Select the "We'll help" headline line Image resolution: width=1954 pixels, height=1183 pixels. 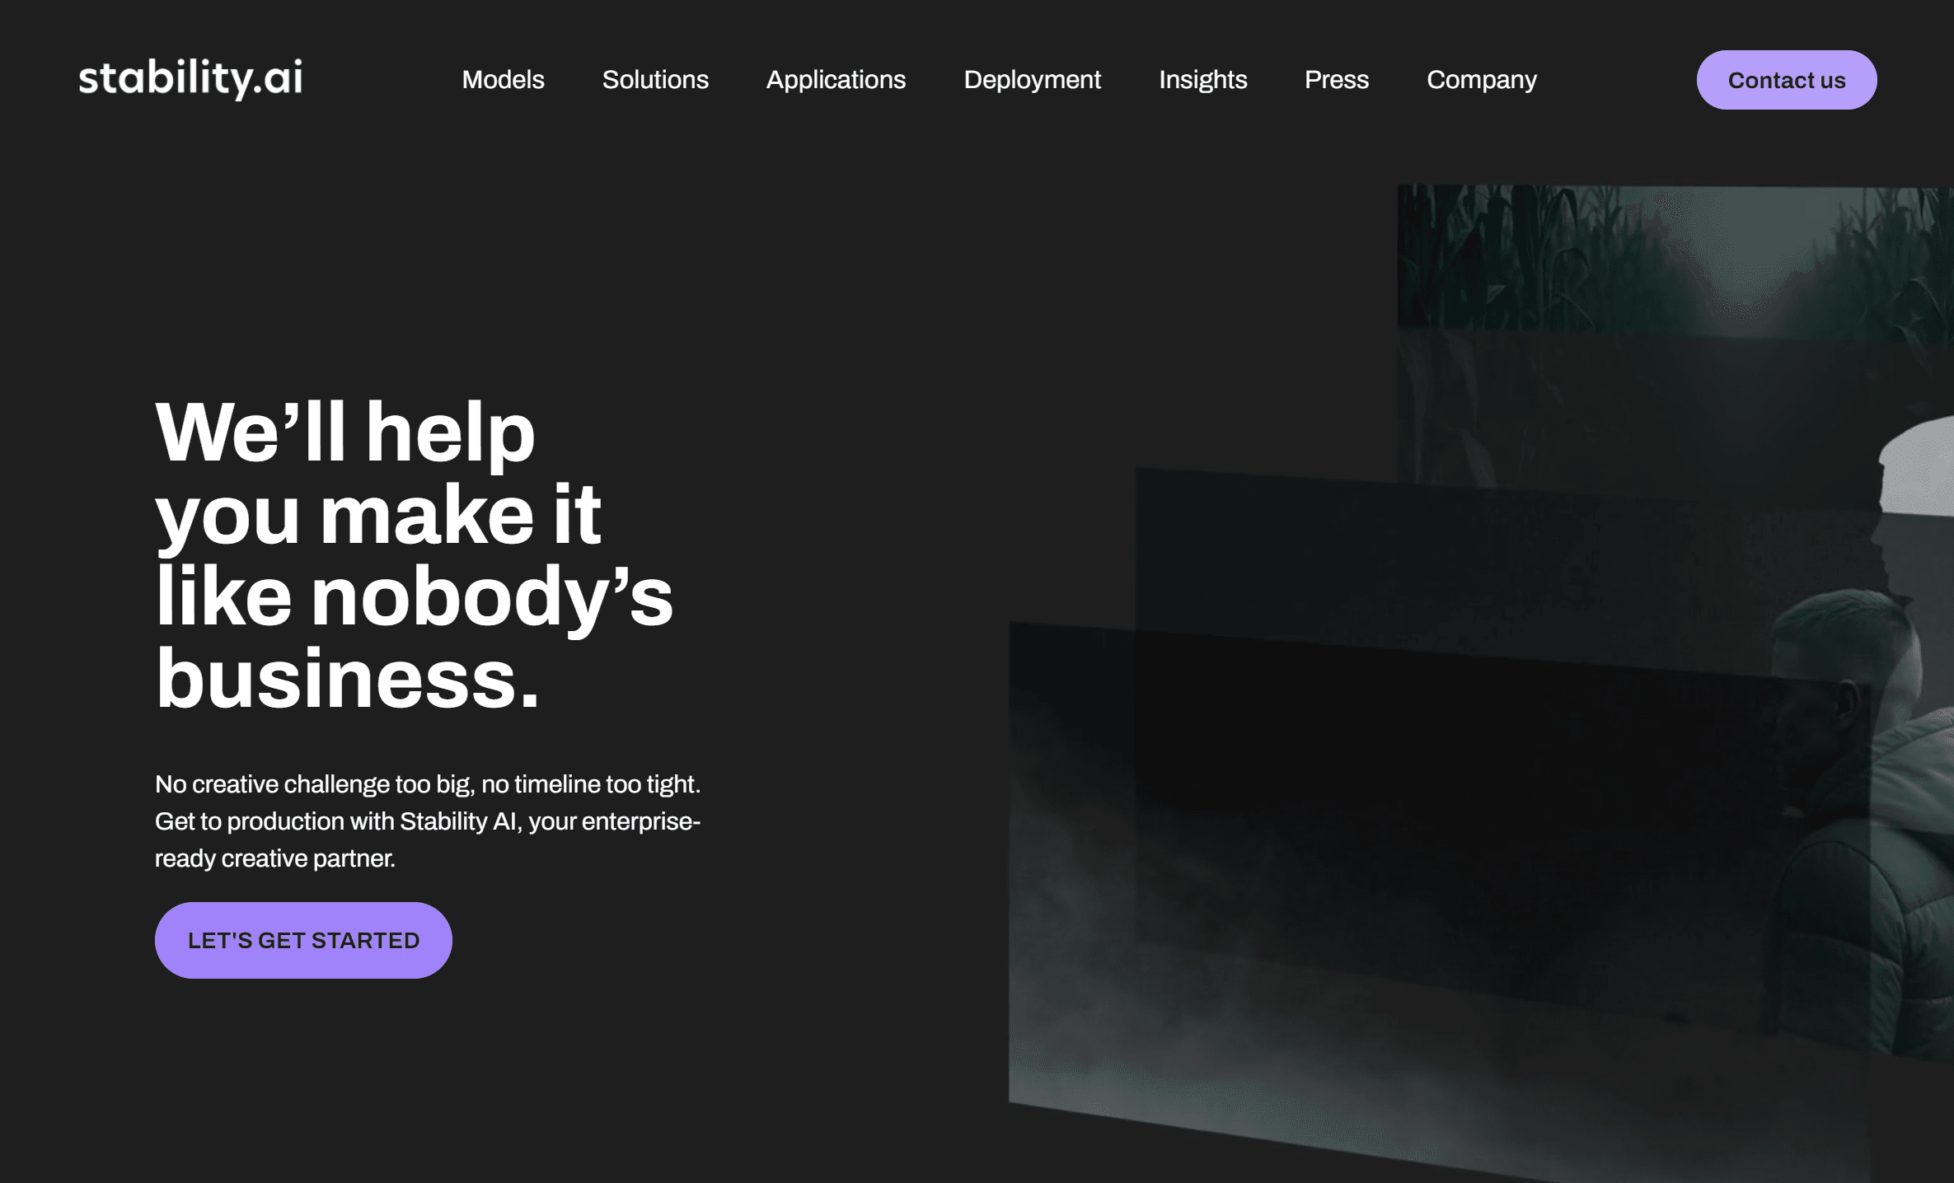coord(345,433)
